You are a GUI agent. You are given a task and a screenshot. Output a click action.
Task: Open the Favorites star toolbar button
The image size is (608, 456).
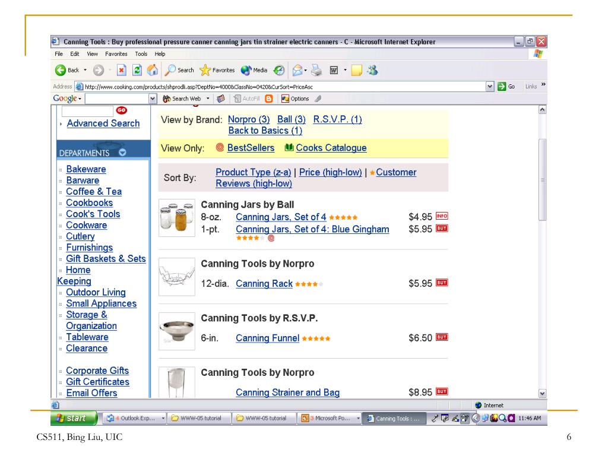217,70
